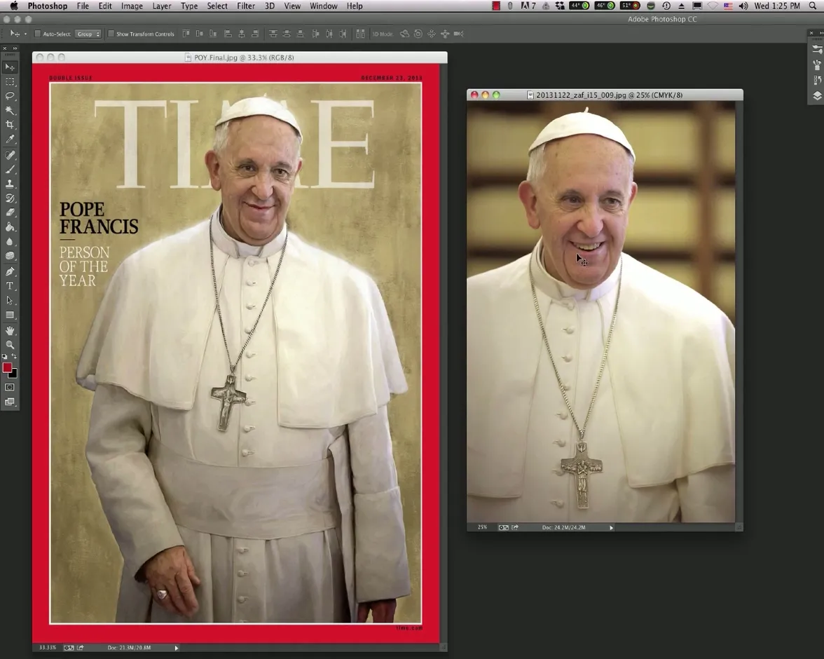824x659 pixels.
Task: Select the Magic Wand tool
Action: pos(10,111)
